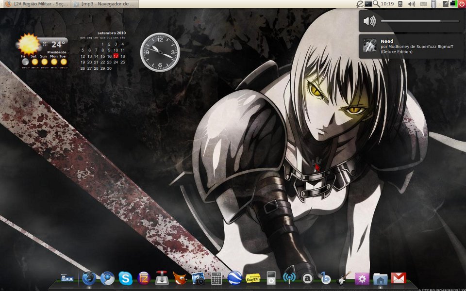Open the red power session menu
Image resolution: width=466 pixels, height=291 pixels.
click(x=462, y=4)
